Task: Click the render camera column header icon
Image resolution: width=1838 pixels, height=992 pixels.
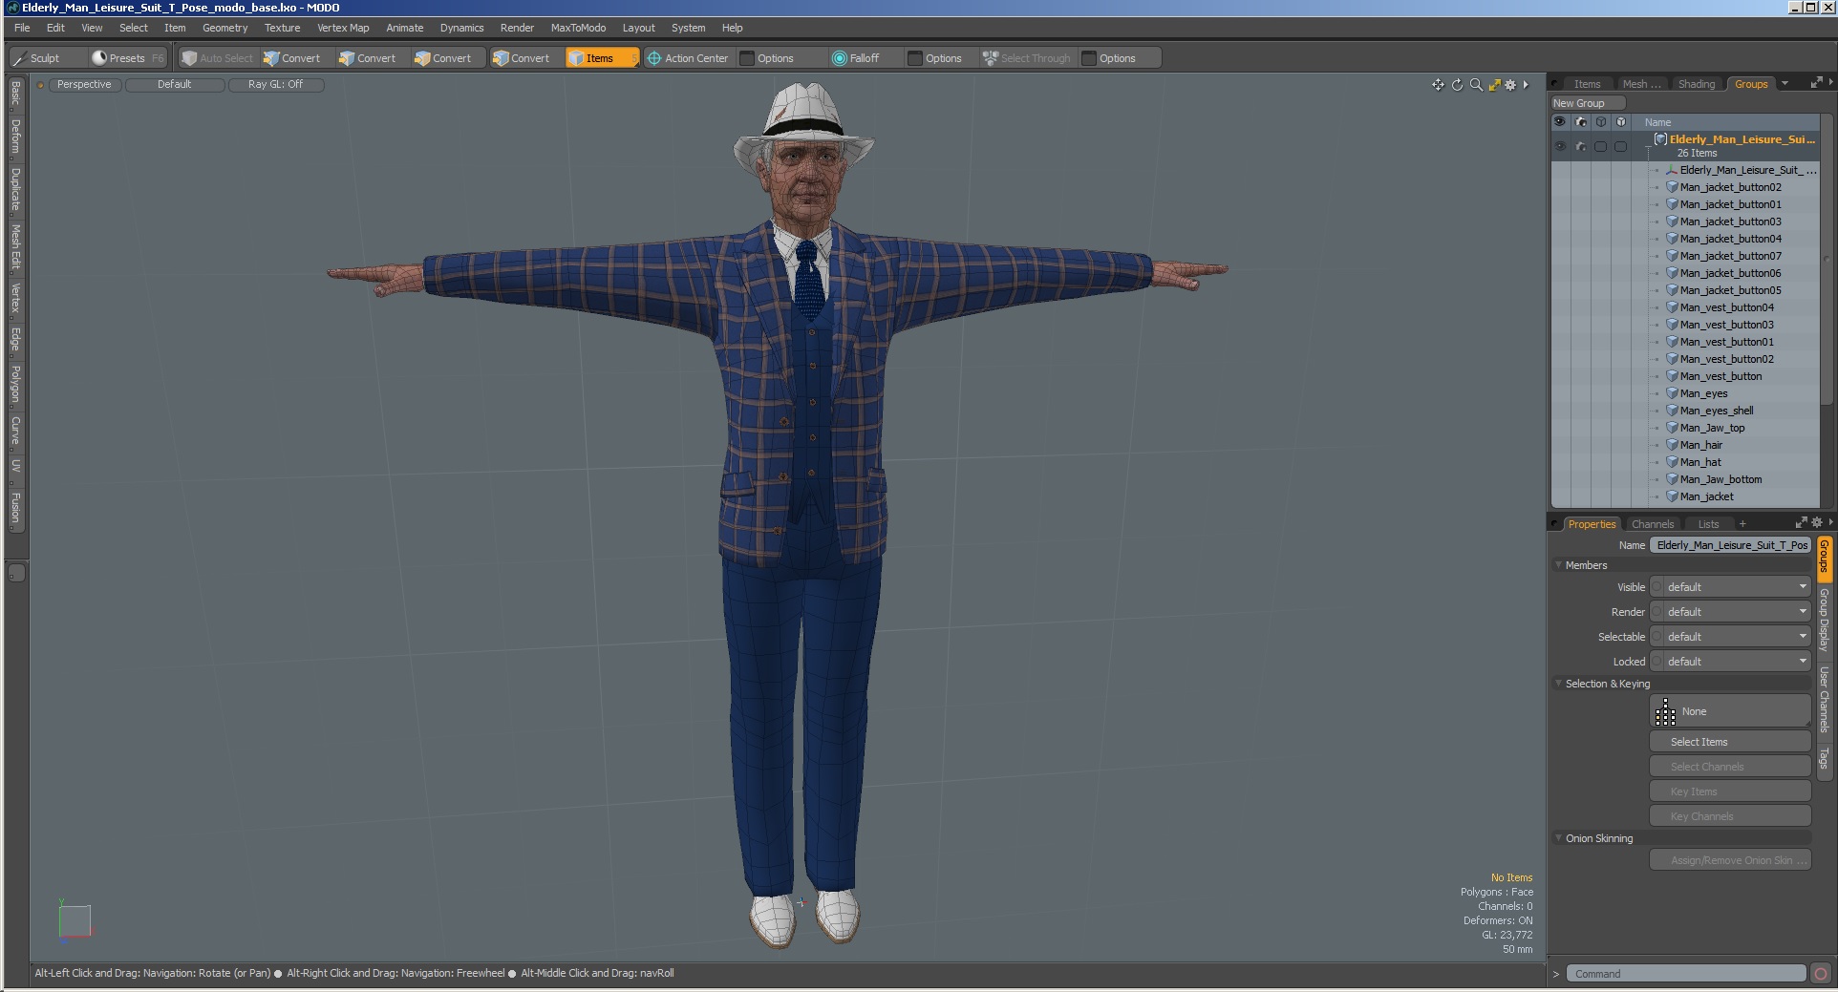Action: pos(1581,122)
